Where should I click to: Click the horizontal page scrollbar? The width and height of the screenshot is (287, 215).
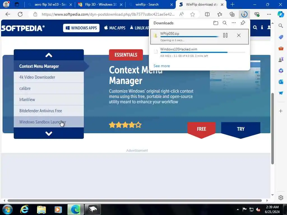[x=135, y=200]
